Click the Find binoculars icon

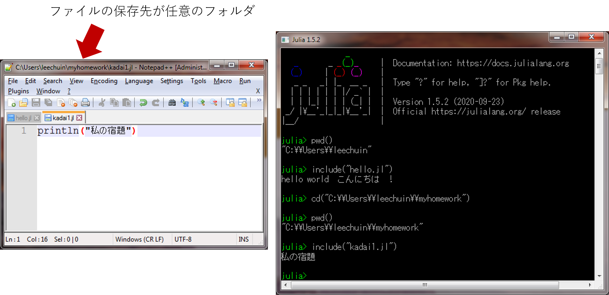172,102
